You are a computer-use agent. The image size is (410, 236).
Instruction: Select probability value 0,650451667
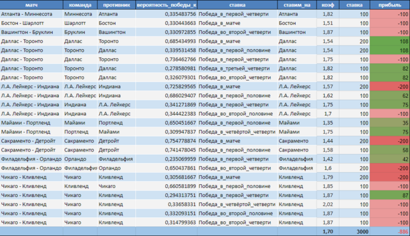[x=167, y=123]
